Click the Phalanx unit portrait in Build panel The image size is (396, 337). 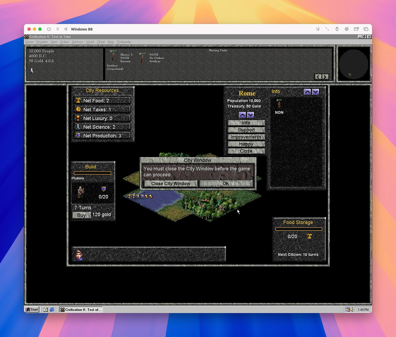click(81, 192)
